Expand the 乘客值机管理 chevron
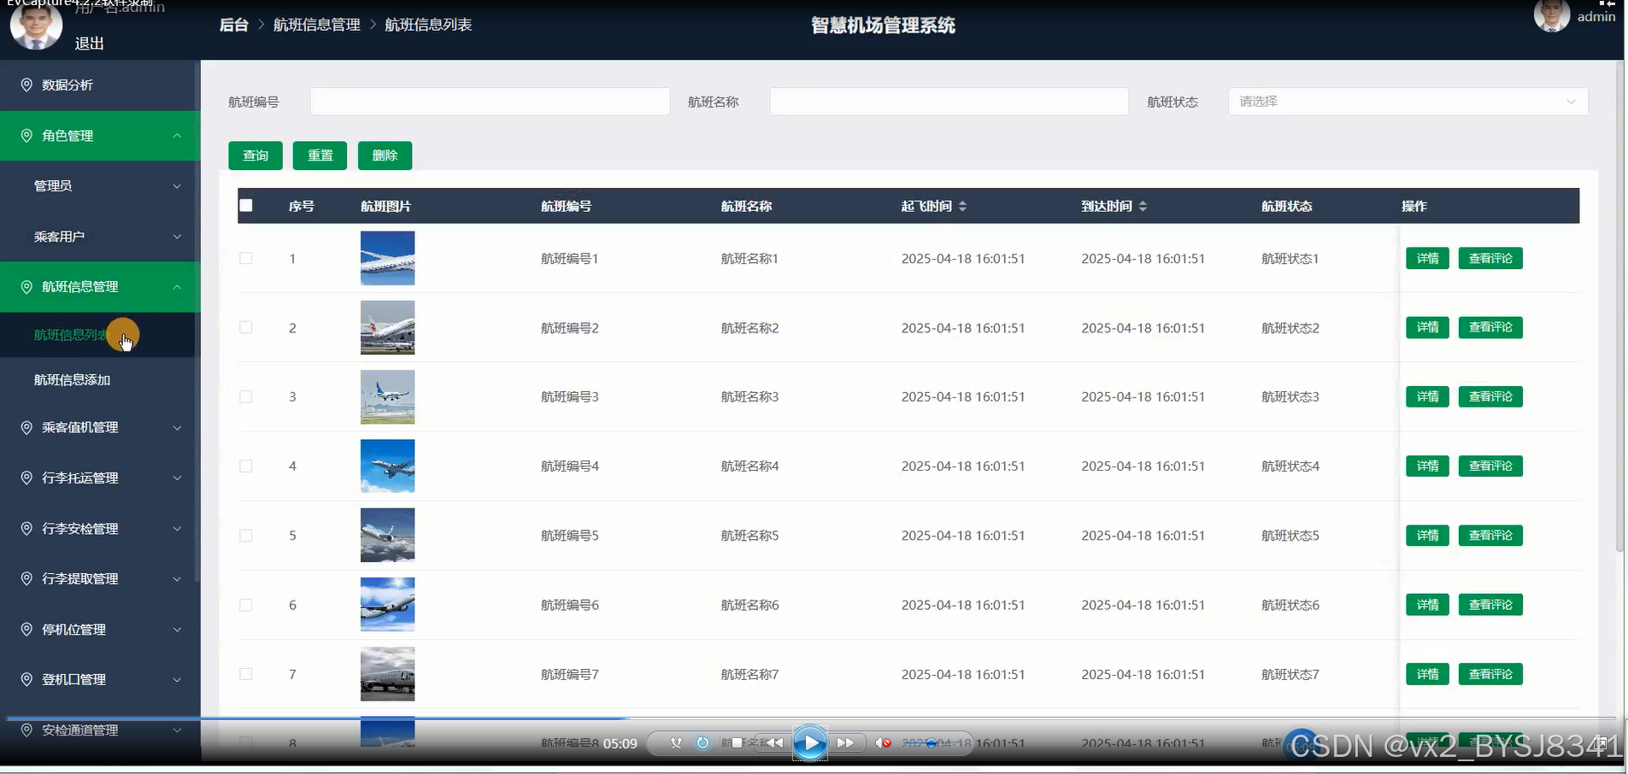Screen dimensions: 1628x774 click(x=177, y=428)
